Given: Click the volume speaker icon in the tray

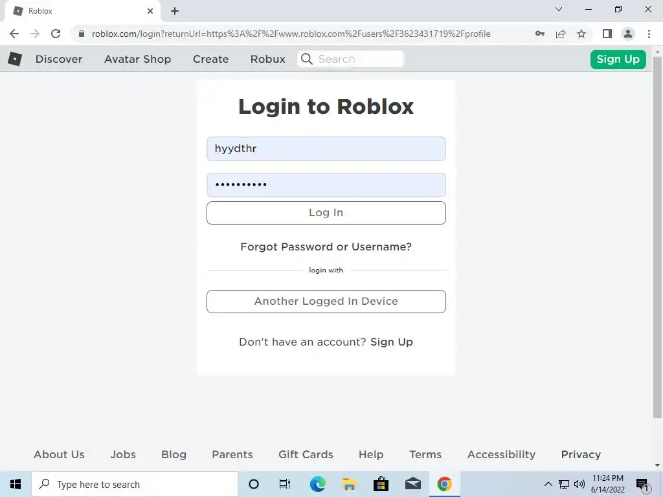Looking at the screenshot, I should click(x=579, y=484).
